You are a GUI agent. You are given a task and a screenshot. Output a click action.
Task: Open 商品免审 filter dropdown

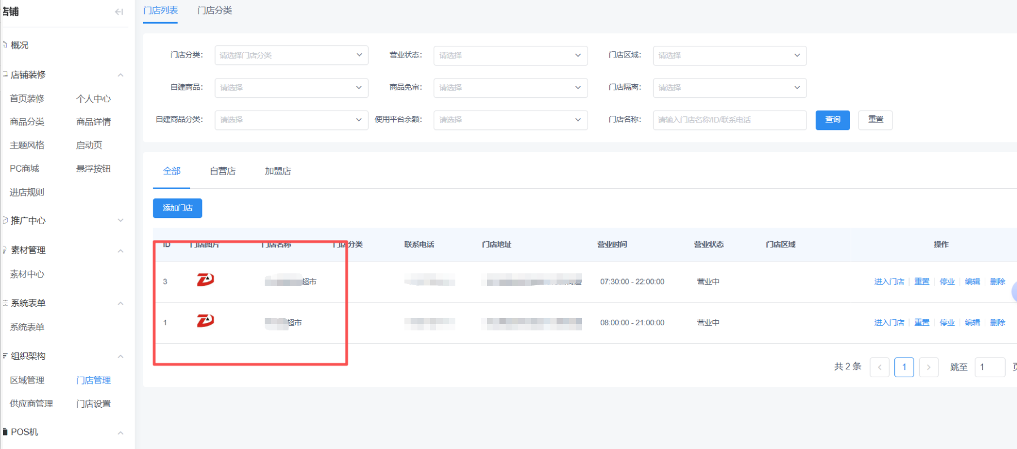(x=511, y=88)
